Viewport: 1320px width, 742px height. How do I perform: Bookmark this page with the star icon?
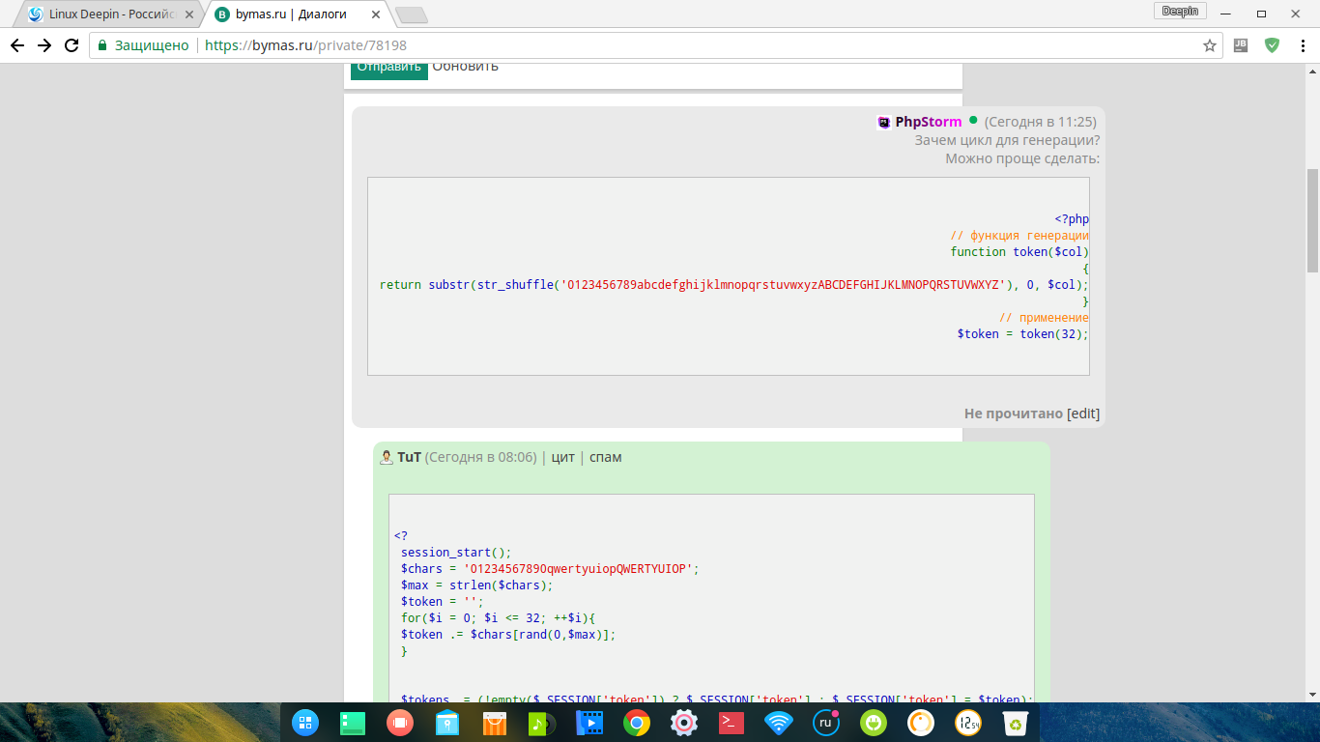1209,45
